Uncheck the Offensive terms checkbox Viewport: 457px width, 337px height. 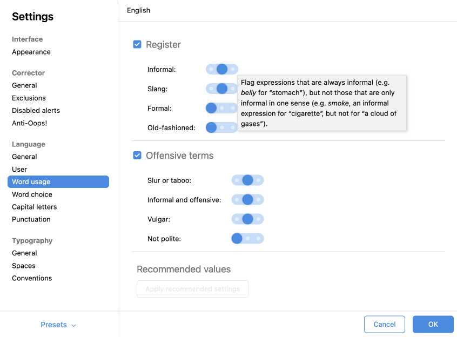point(137,156)
